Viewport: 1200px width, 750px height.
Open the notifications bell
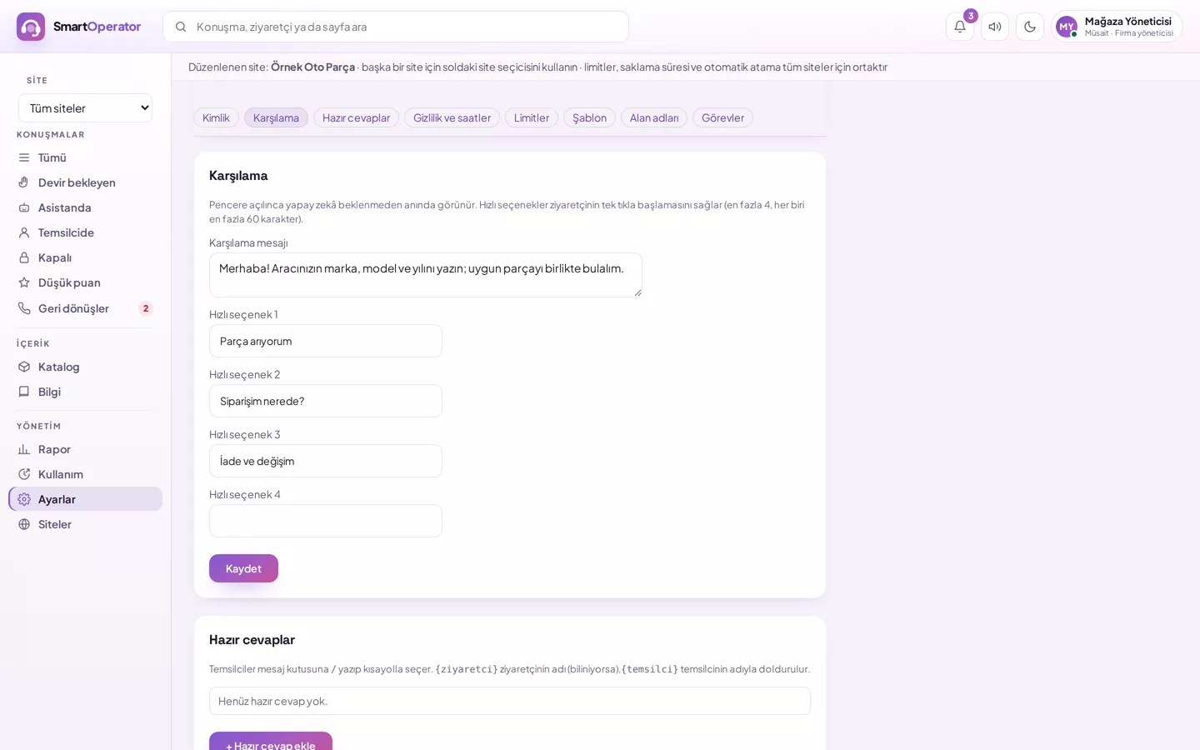click(x=960, y=27)
